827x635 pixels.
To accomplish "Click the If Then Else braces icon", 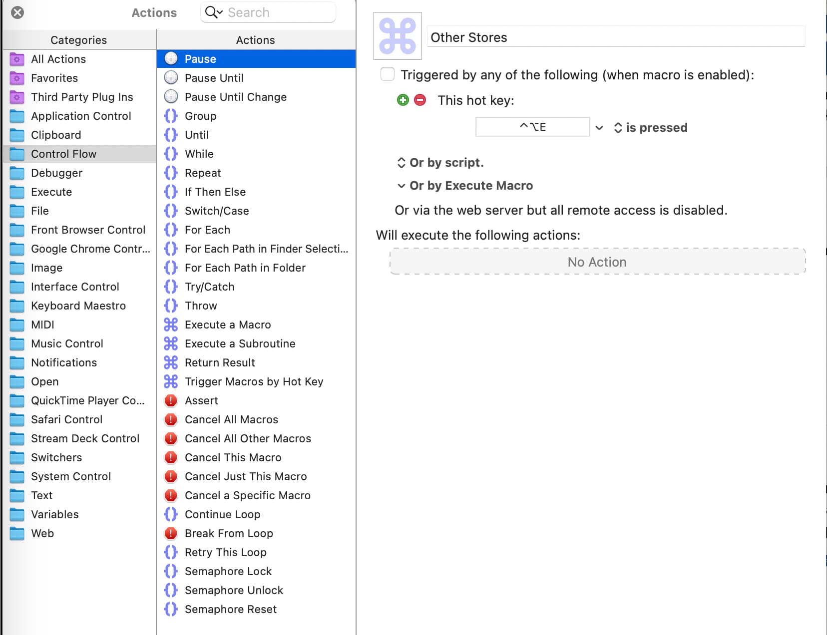I will coord(171,192).
